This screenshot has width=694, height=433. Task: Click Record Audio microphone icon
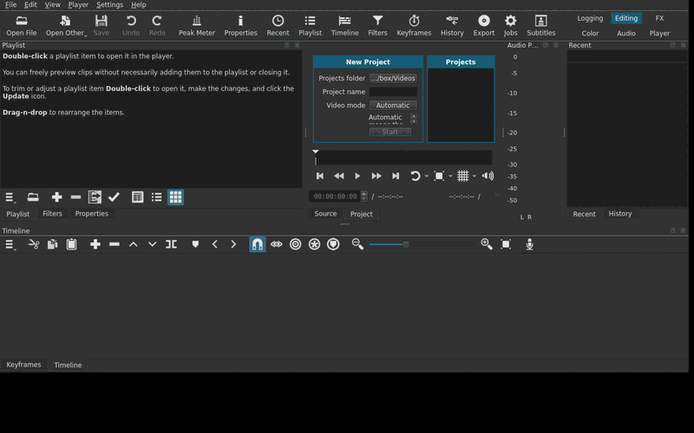[x=529, y=244]
